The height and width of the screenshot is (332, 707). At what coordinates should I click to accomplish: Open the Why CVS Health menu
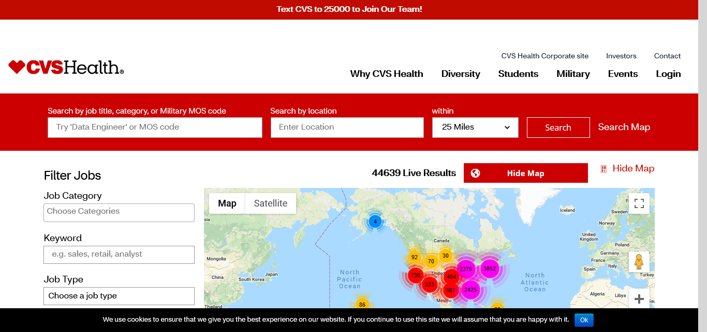point(387,74)
